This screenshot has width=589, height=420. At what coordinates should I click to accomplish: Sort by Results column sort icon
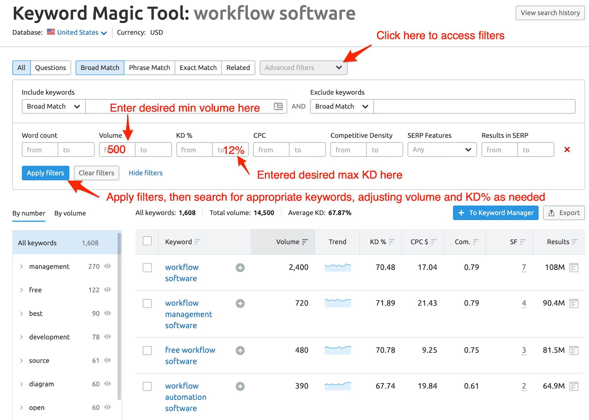(x=575, y=242)
